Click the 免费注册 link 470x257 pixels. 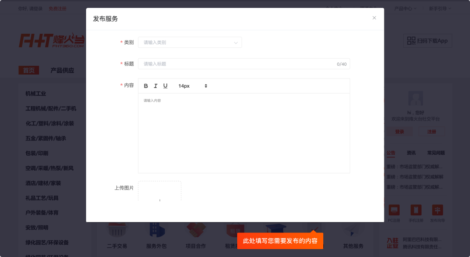58,8
